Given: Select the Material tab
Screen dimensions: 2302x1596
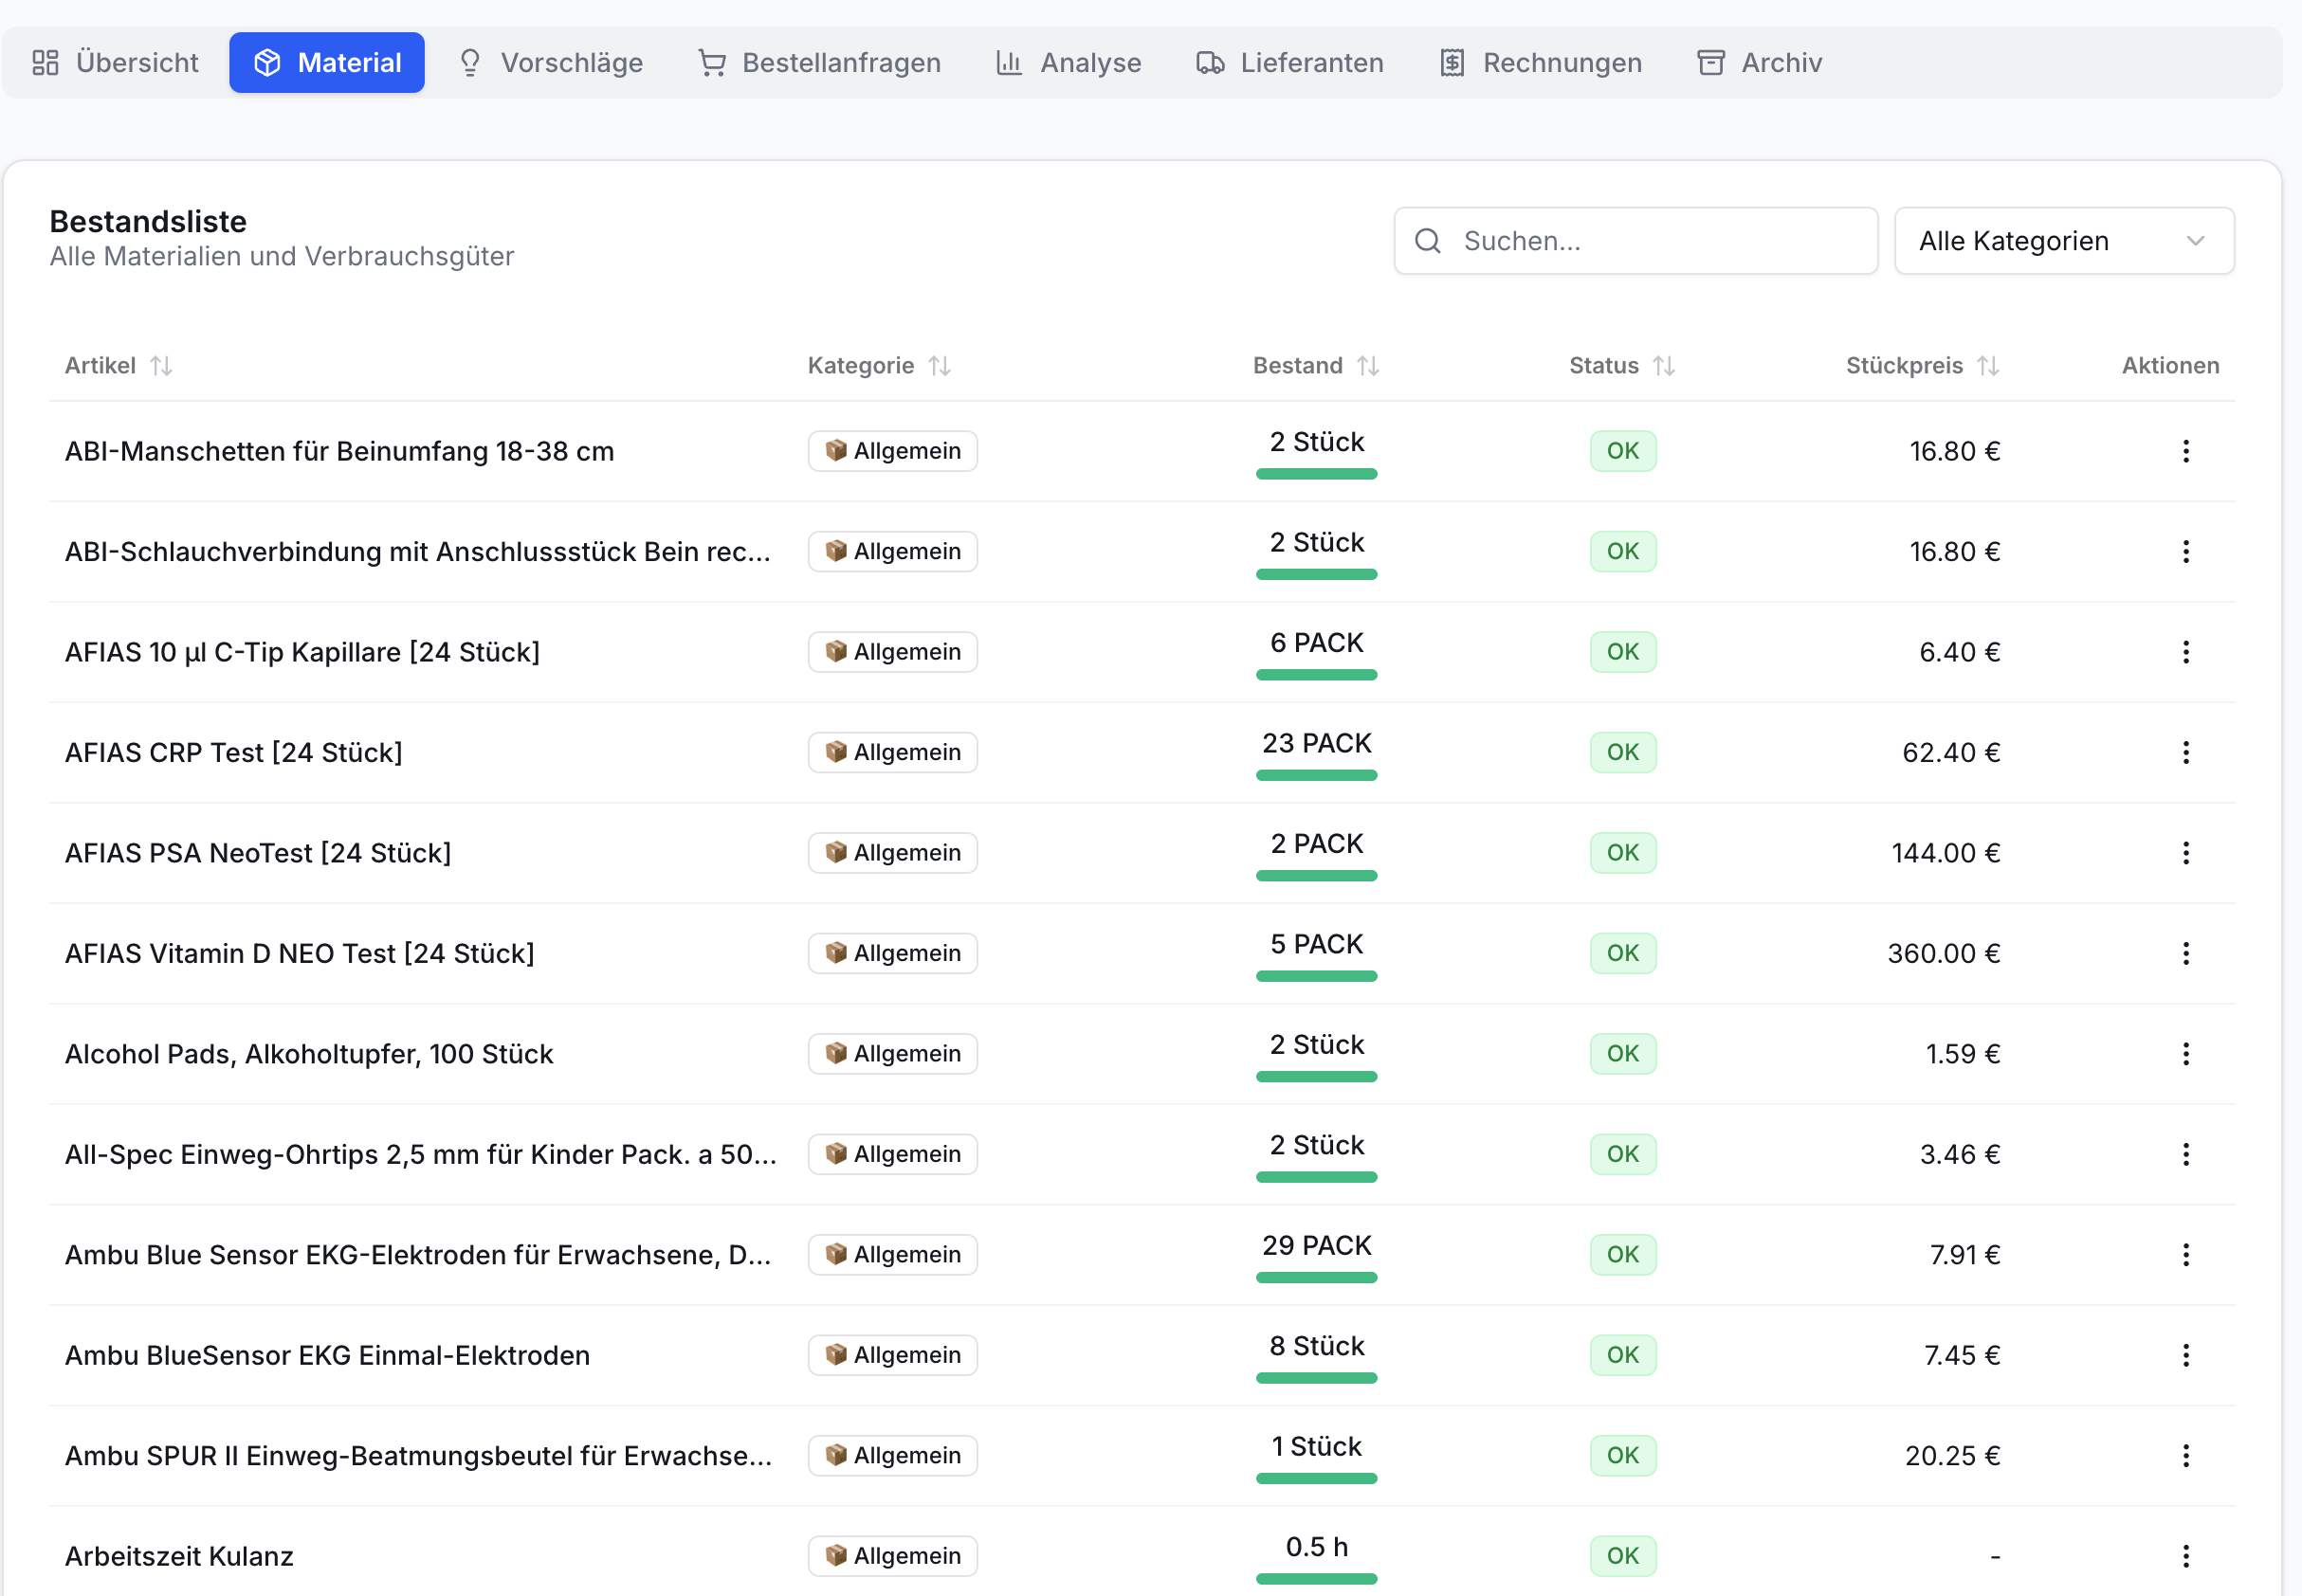Looking at the screenshot, I should point(326,63).
